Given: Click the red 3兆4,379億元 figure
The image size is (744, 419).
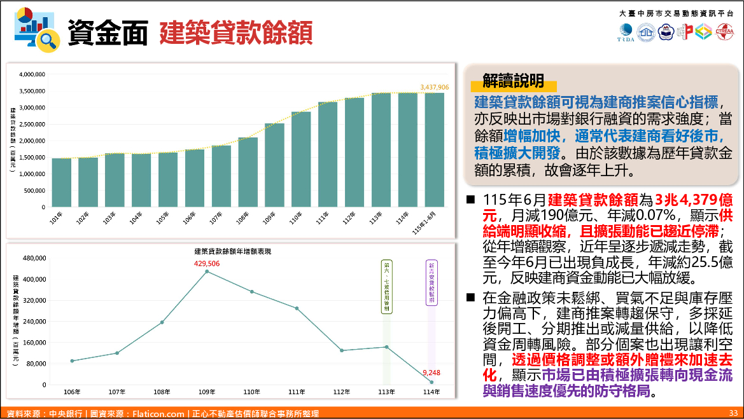Looking at the screenshot, I should coord(608,208).
